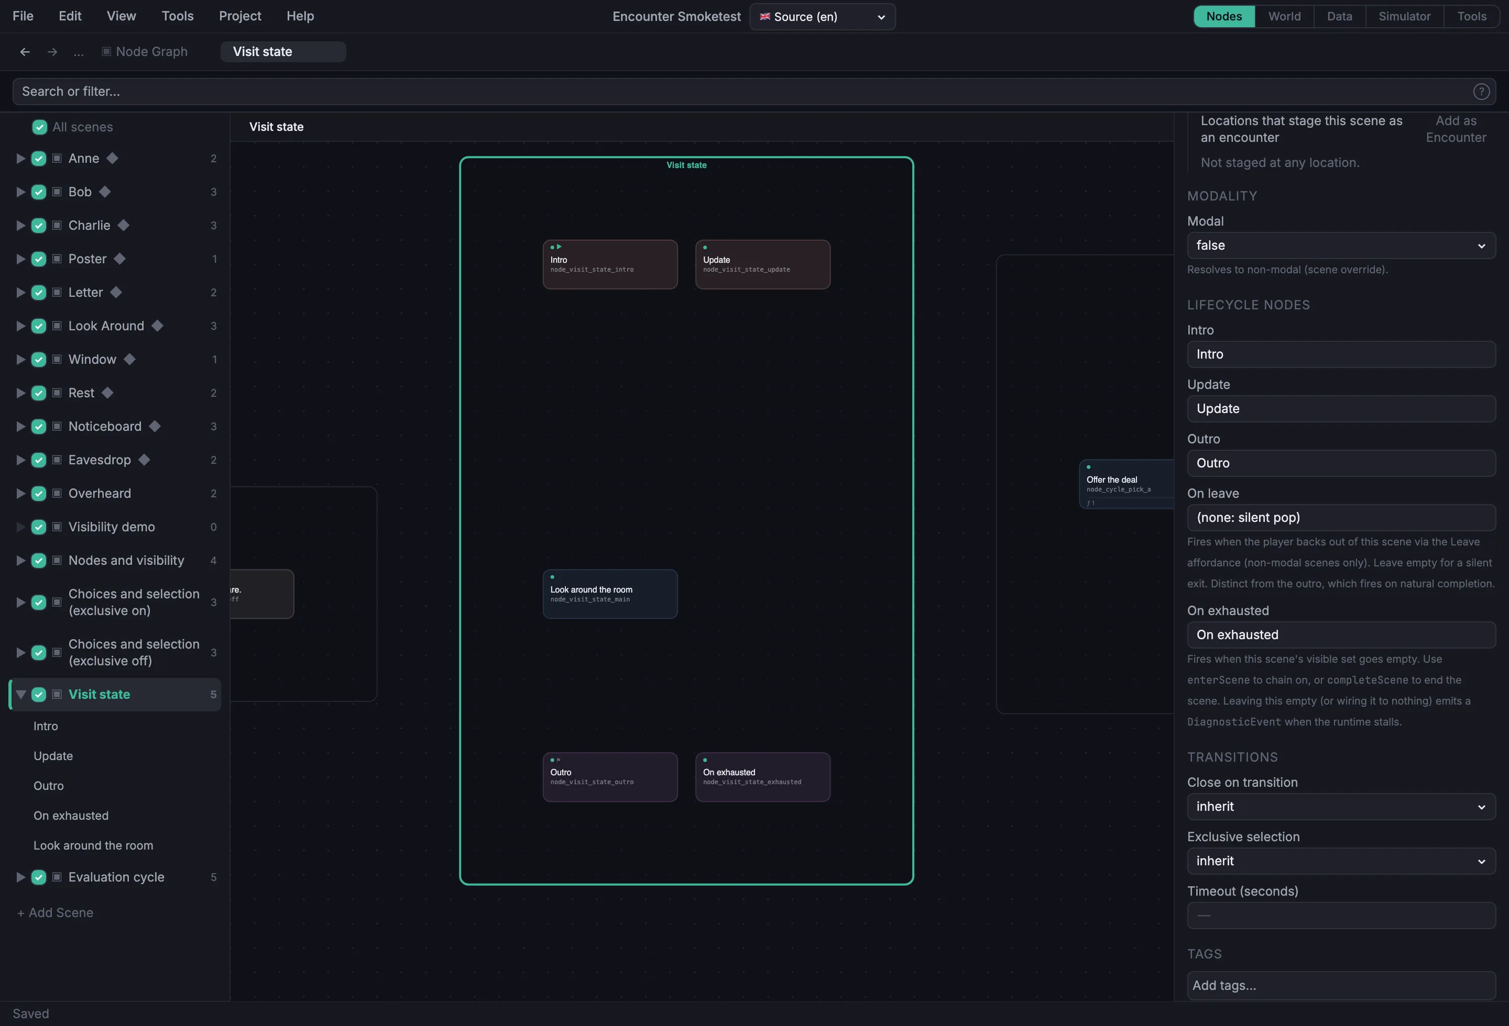Screen dimensions: 1509x1026
Task: Click the diamond icon beside Eavesdrop
Action: tap(144, 460)
